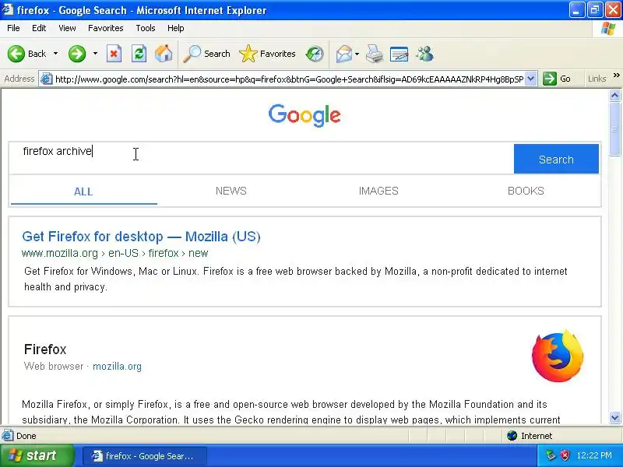The height and width of the screenshot is (467, 623).
Task: Click the Firefox logo thumbnail
Action: click(x=557, y=356)
